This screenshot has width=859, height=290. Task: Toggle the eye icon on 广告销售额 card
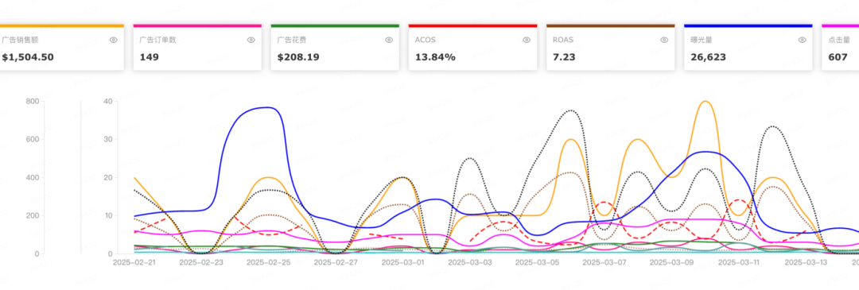[114, 40]
